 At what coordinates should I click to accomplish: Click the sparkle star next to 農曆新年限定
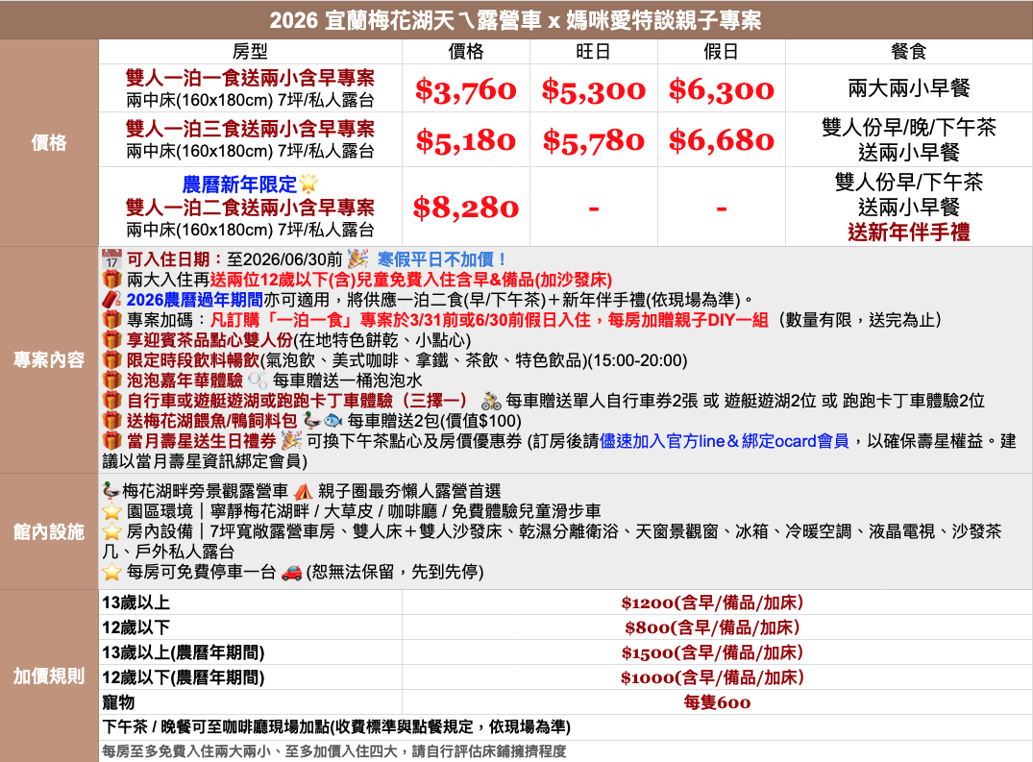tap(308, 184)
